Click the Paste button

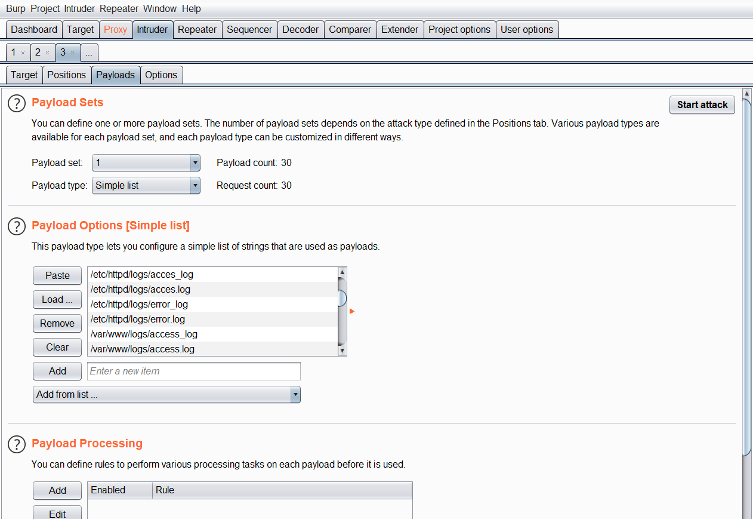coord(57,275)
